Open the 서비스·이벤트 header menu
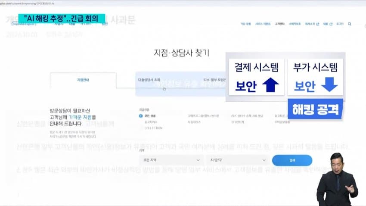The height and width of the screenshot is (206, 366). point(263,24)
